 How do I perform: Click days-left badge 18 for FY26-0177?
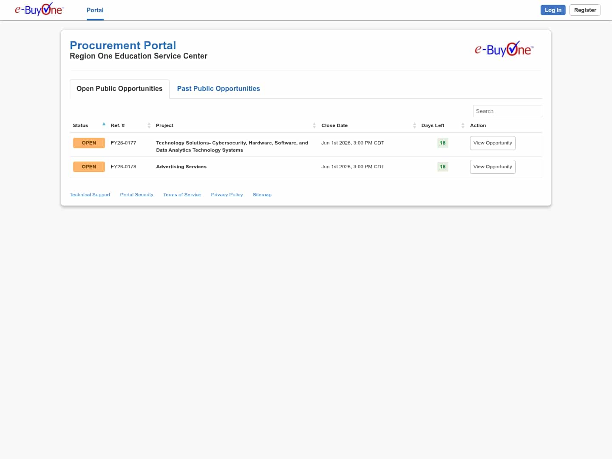[x=442, y=143]
